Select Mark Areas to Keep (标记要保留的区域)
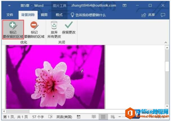The image size is (171, 121). pyautogui.click(x=13, y=30)
